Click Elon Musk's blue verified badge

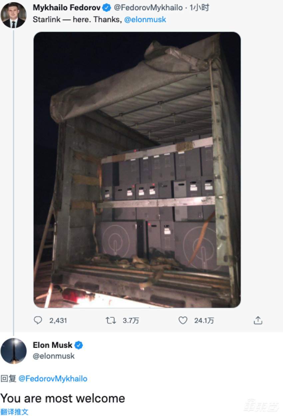pyautogui.click(x=79, y=345)
